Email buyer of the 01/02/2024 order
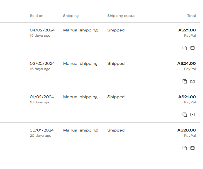 pos(192,115)
